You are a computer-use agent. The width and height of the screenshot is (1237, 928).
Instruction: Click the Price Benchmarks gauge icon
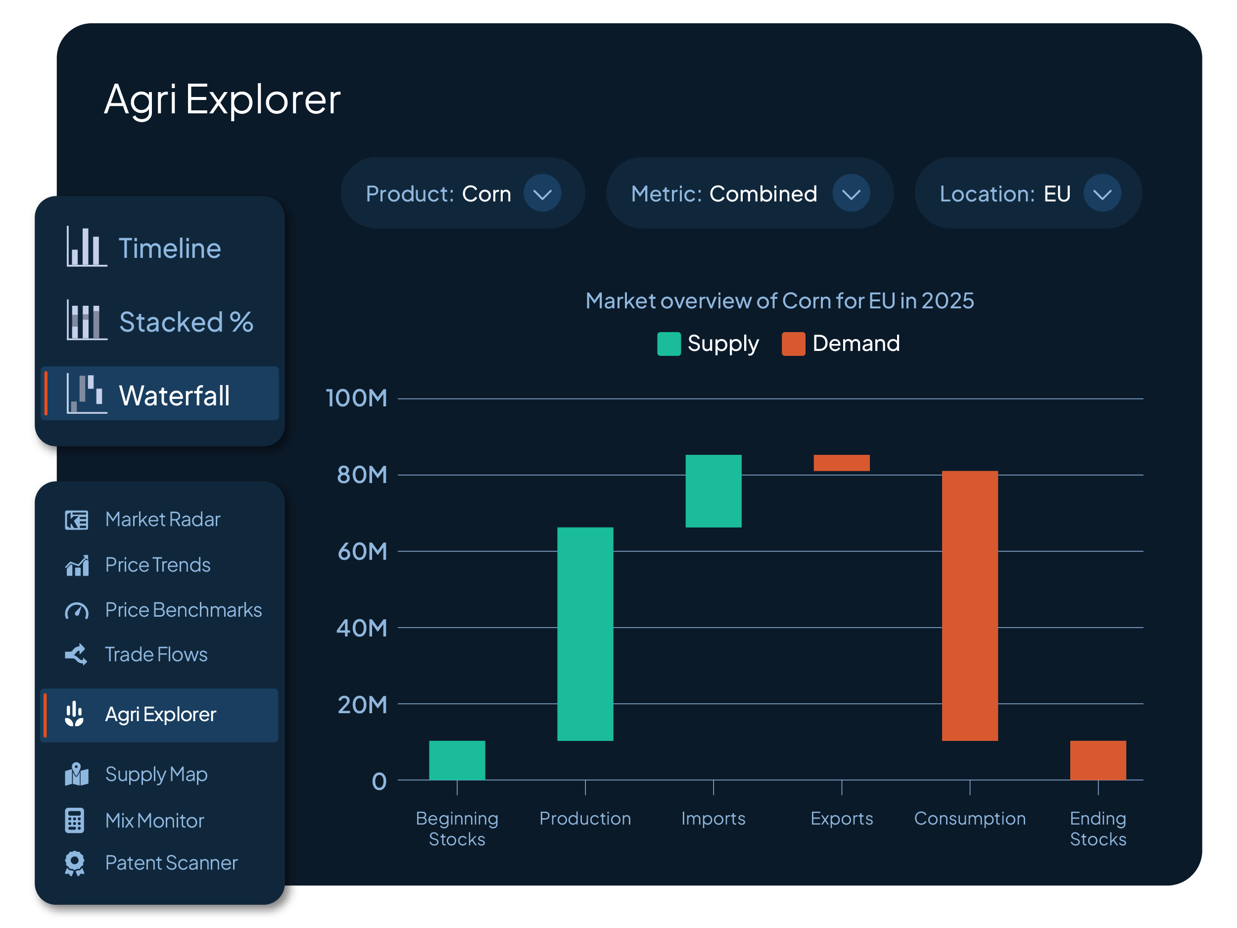77,610
